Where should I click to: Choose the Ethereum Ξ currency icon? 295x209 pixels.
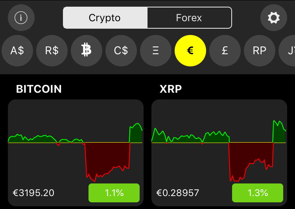click(156, 51)
